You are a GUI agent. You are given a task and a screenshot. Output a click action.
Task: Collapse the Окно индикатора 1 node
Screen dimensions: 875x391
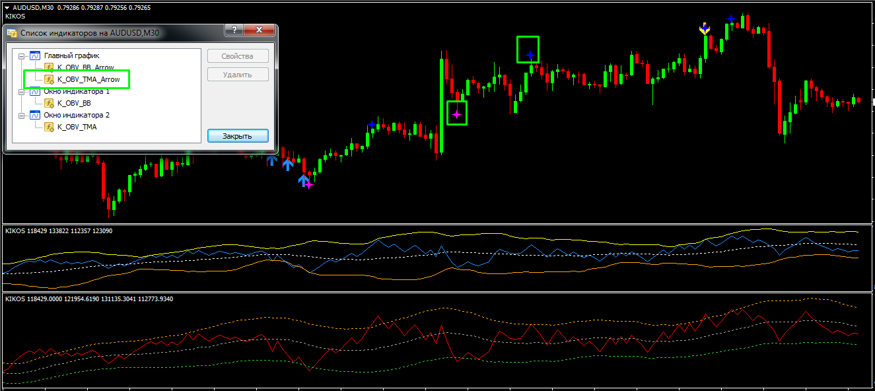pyautogui.click(x=22, y=92)
